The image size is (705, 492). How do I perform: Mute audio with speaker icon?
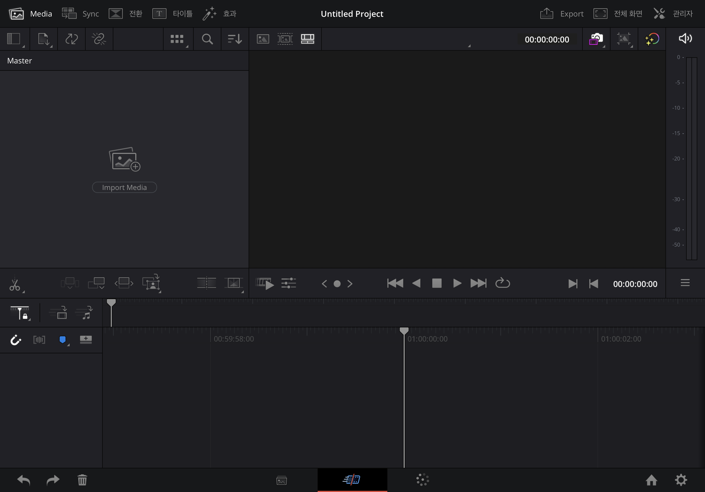pyautogui.click(x=685, y=39)
